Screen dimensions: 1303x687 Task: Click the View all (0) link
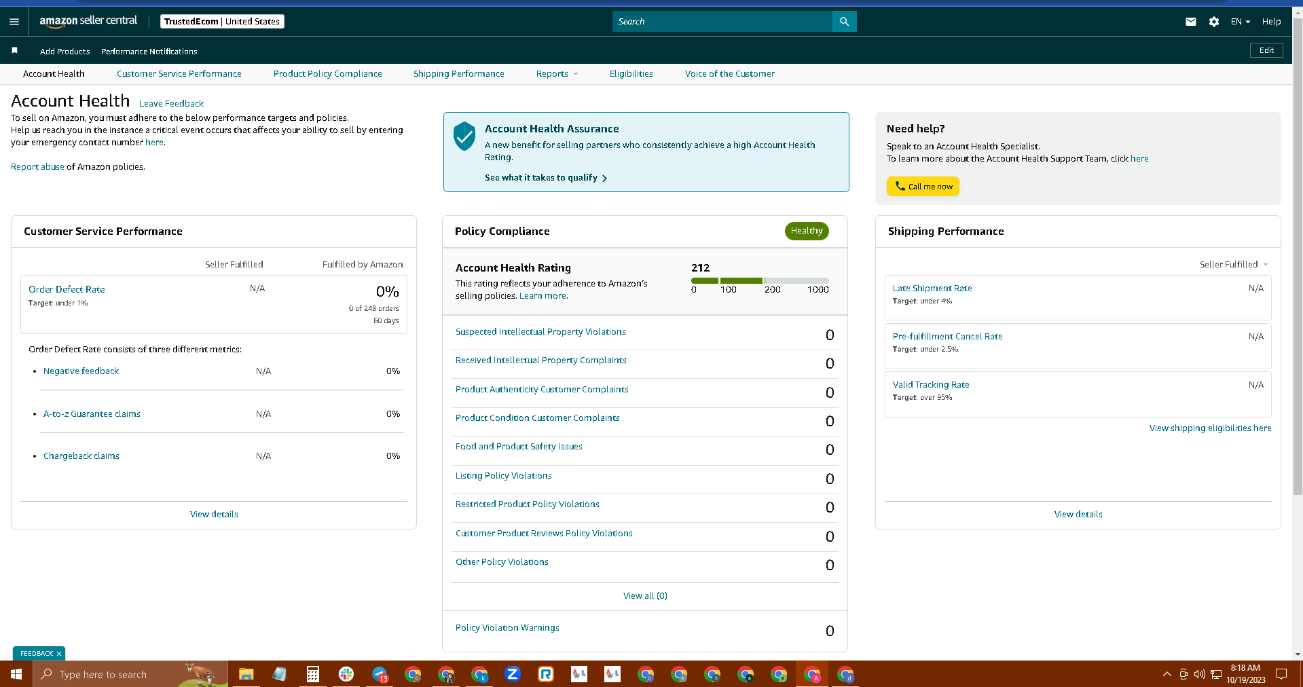tap(645, 596)
